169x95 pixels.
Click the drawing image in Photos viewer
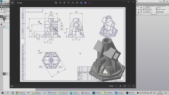(x=73, y=45)
